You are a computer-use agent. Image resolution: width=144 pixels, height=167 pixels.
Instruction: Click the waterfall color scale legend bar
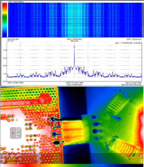5,20
